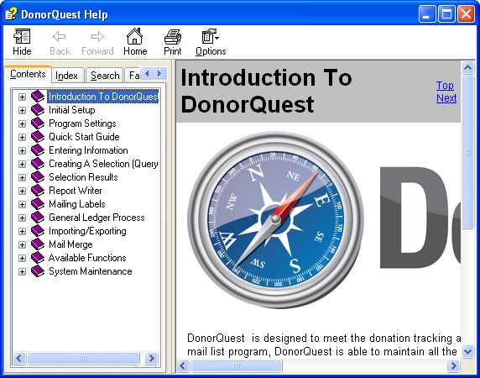Click the Back arrow toolbar button
Image resolution: width=480 pixels, height=378 pixels.
tap(60, 36)
